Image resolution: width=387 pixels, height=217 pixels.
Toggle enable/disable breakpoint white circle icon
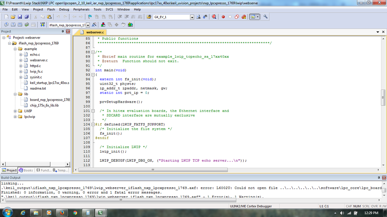pyautogui.click(x=230, y=17)
